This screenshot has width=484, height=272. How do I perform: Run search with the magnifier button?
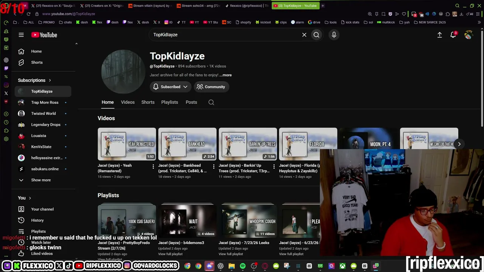coord(316,35)
